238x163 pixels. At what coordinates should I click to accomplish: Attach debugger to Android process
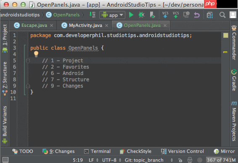coord(152,15)
